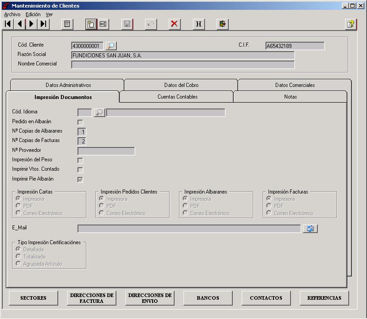Image resolution: width=367 pixels, height=319 pixels.
Task: Click the language description field
Action: [166, 112]
